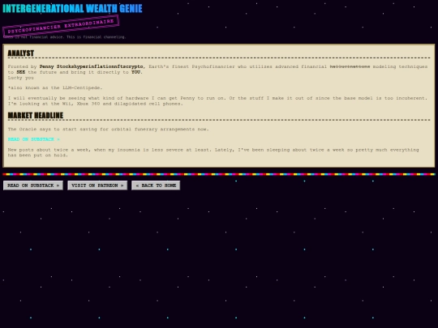Follow the cyan READ ON SUBSTACK link
The height and width of the screenshot is (328, 438).
tap(33, 139)
